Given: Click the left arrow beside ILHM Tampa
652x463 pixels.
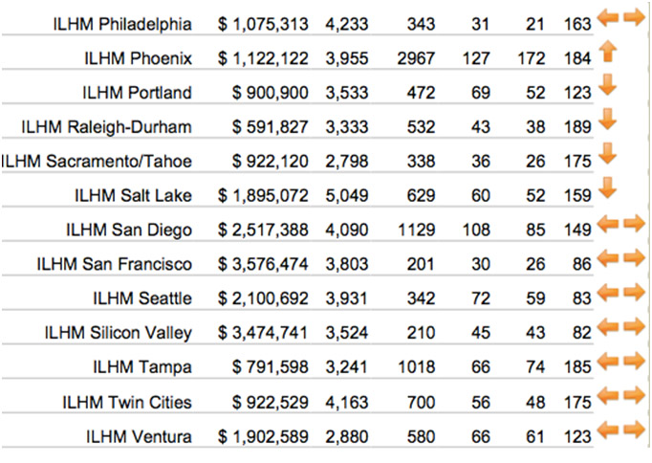Looking at the screenshot, I should coord(608,361).
